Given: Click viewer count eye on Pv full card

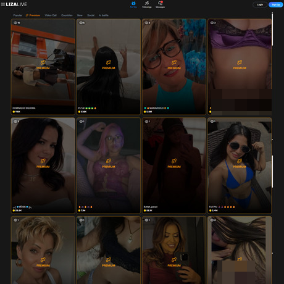Looking at the screenshot, I should coord(81,23).
